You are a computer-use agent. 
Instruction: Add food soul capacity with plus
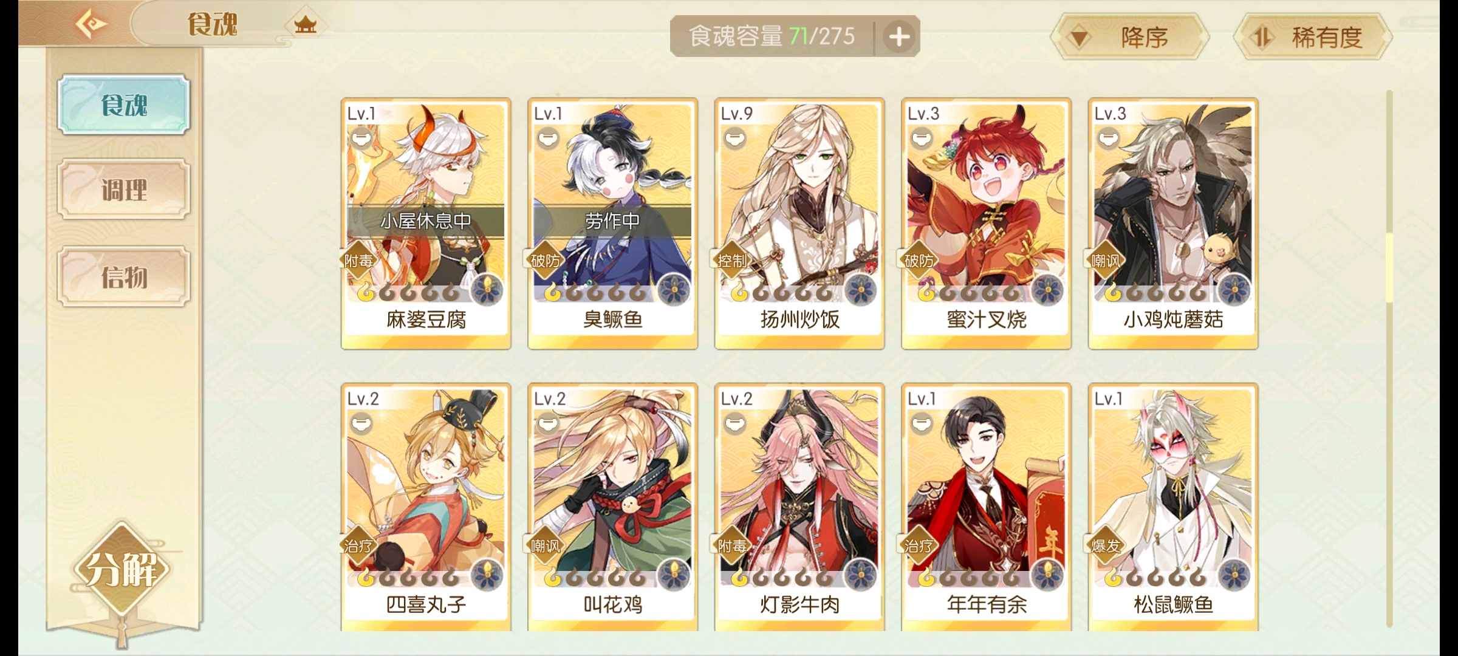pos(899,37)
